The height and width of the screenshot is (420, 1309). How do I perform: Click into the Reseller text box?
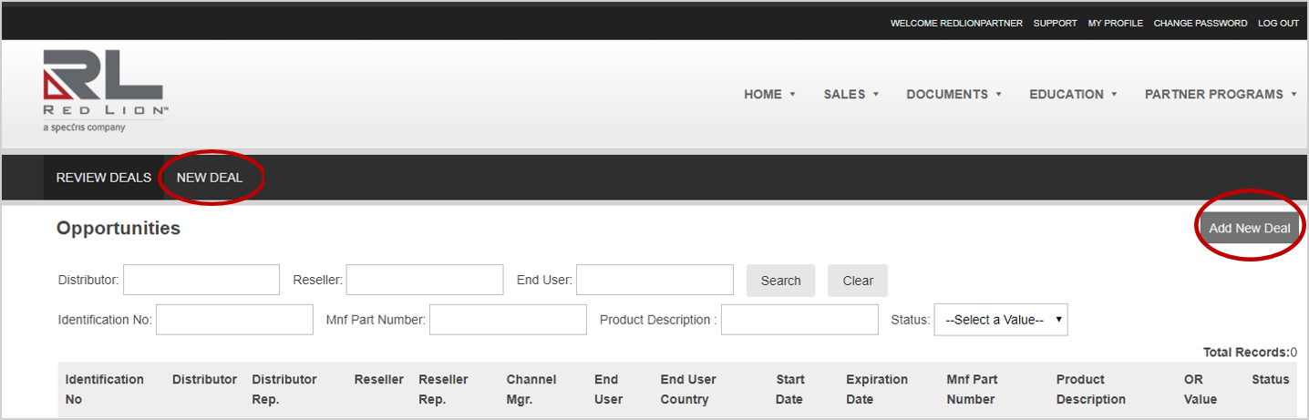click(x=424, y=280)
